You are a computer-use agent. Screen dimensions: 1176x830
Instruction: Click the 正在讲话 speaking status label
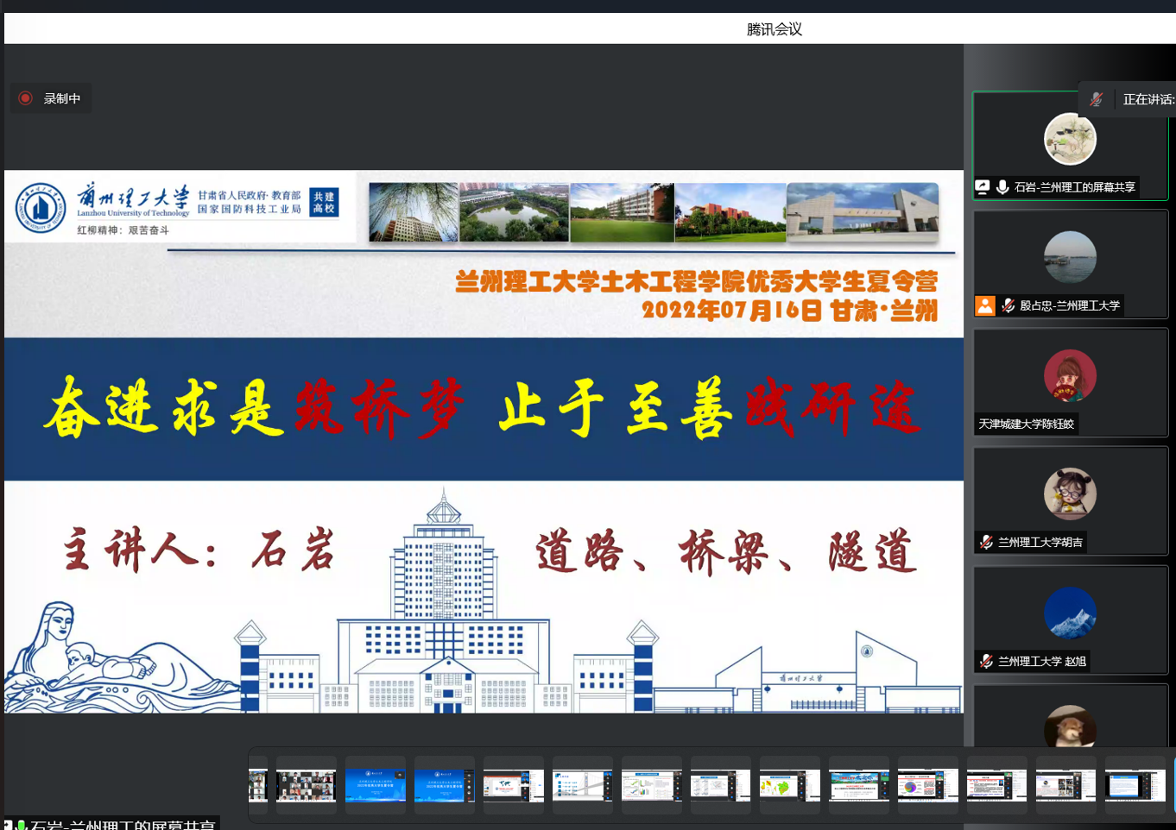(x=1148, y=99)
